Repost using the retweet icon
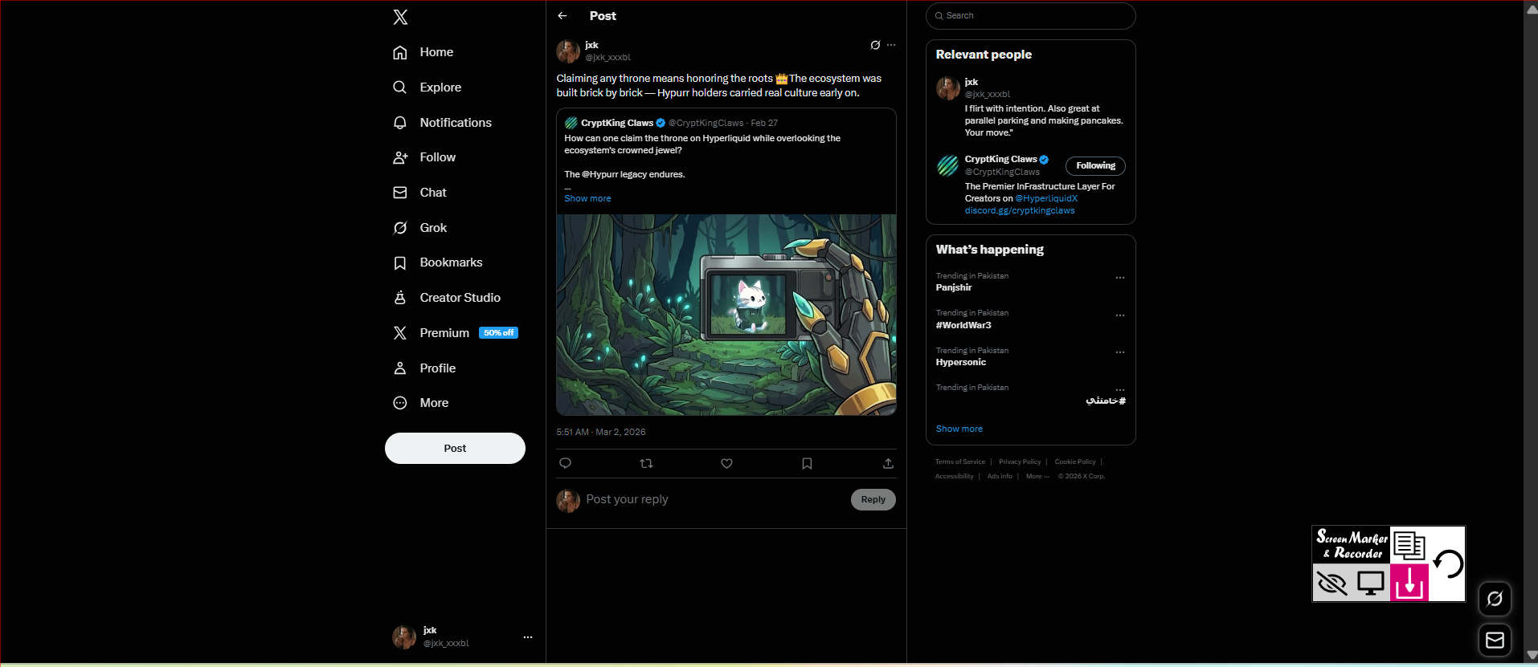The height and width of the screenshot is (667, 1538). [646, 463]
